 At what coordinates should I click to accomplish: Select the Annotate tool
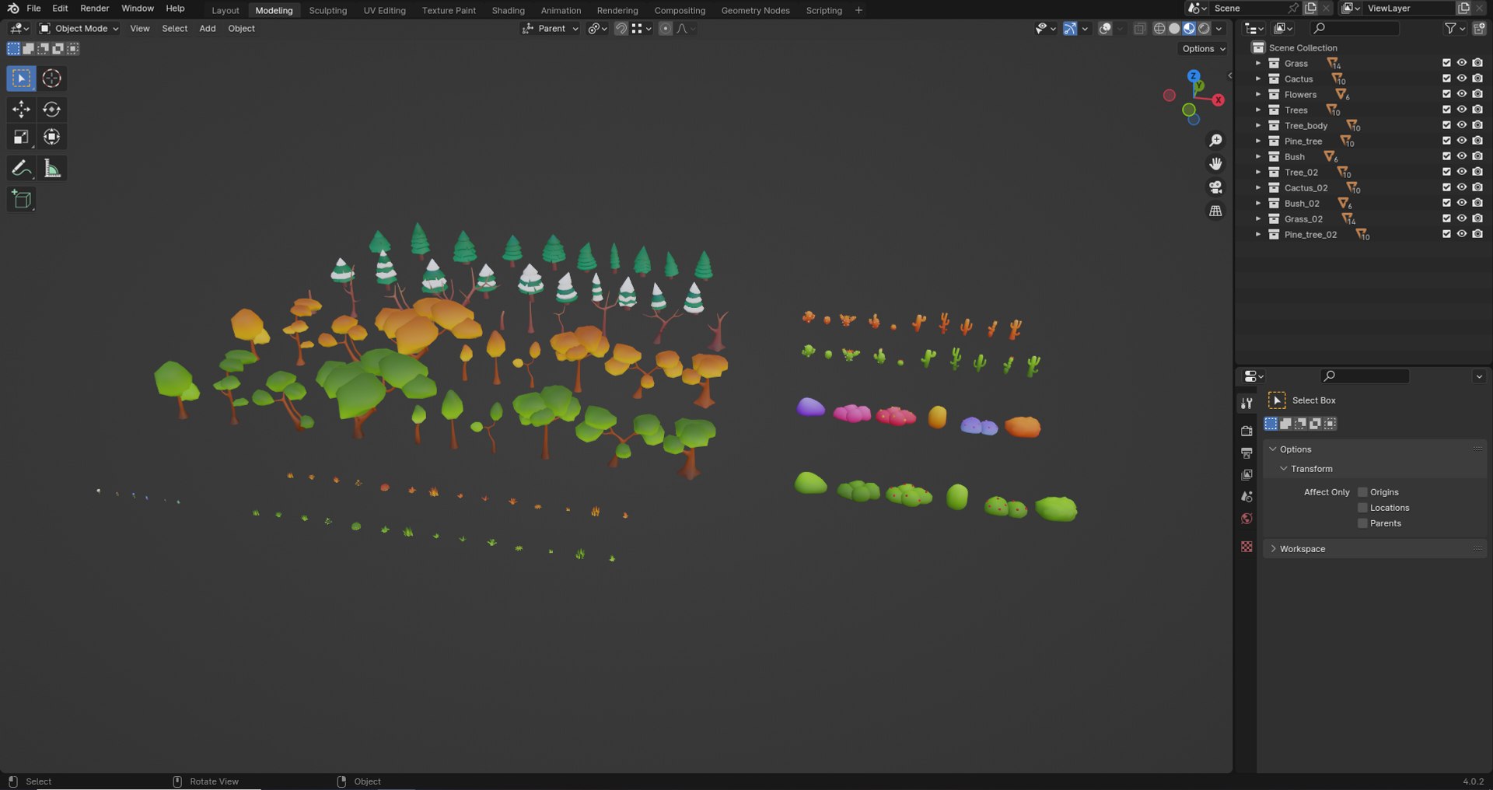point(21,169)
